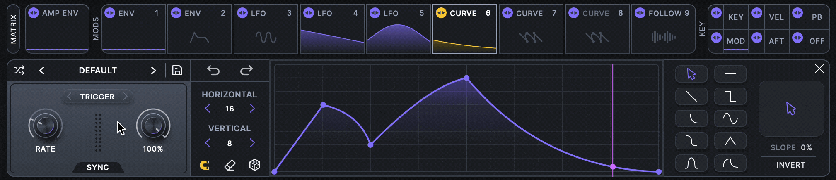Click the MOD source assign icon
This screenshot has width=836, height=180.
coord(716,38)
